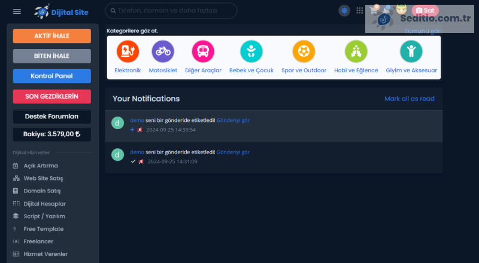Open the apps grid menu in header
The image size is (479, 263).
pos(360,11)
